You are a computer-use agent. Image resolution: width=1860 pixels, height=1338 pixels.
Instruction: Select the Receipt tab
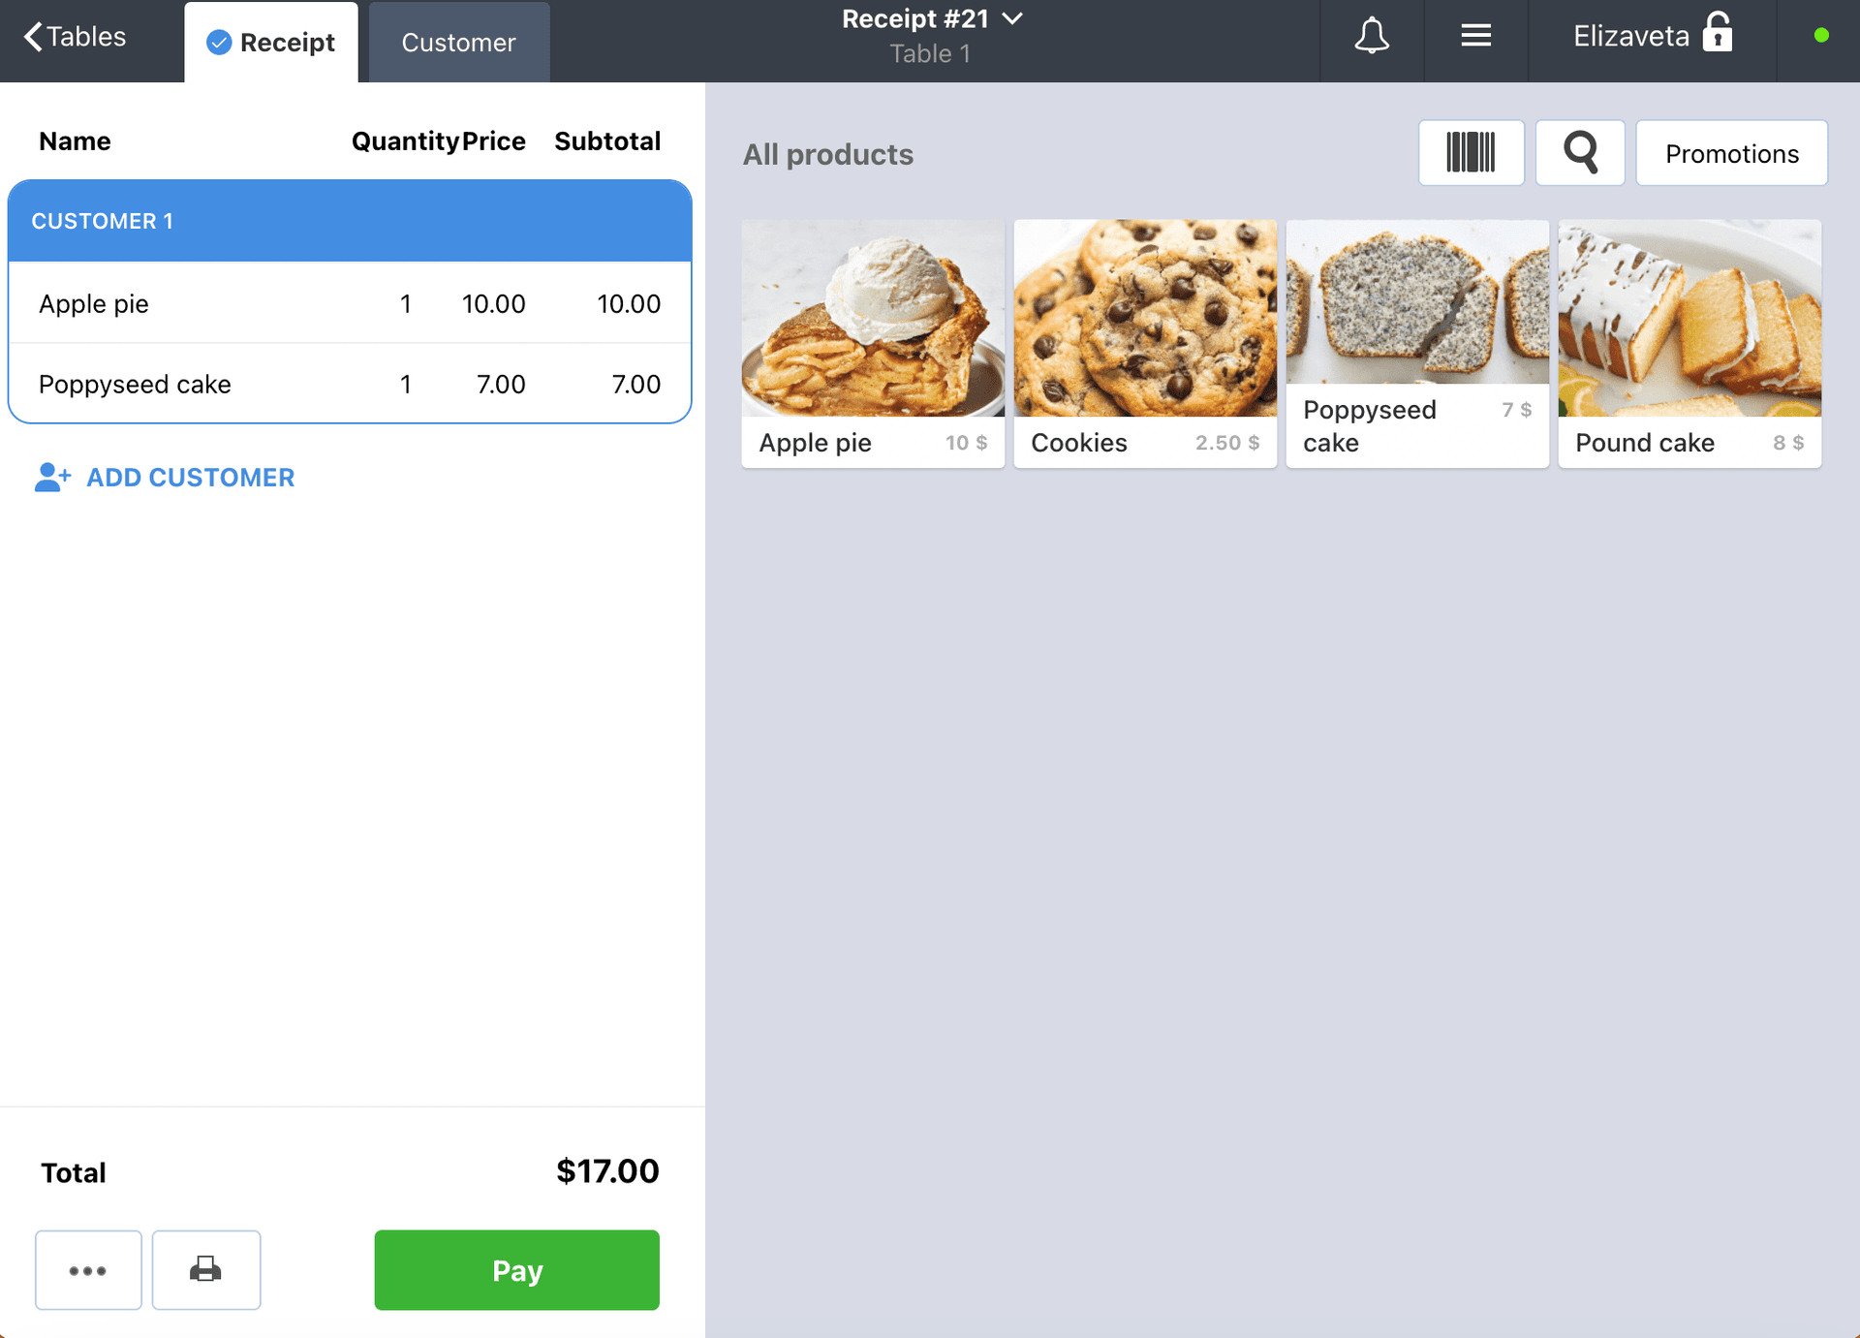tap(271, 43)
